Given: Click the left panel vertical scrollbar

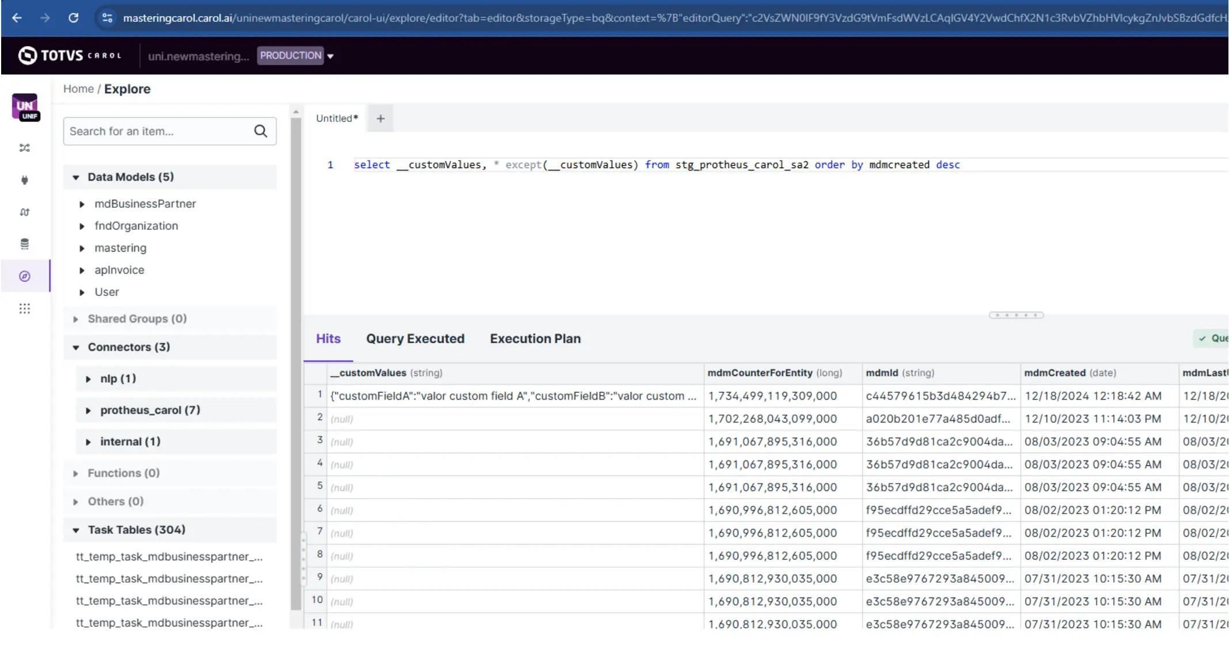Looking at the screenshot, I should coord(296,363).
